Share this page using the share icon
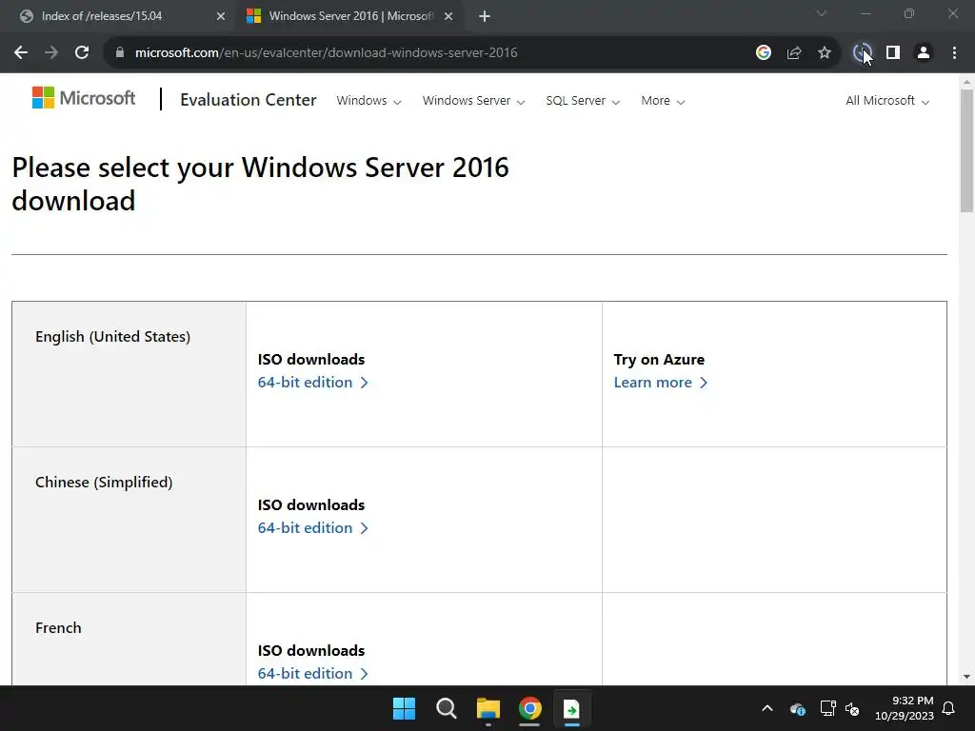The image size is (975, 731). point(793,53)
